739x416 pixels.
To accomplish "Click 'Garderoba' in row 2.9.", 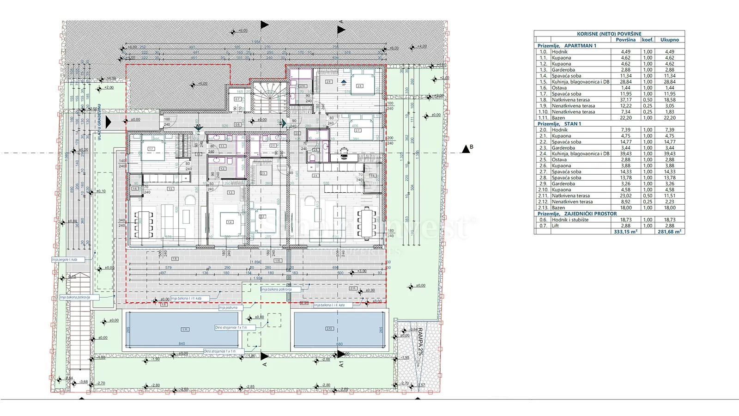I will coord(563,184).
